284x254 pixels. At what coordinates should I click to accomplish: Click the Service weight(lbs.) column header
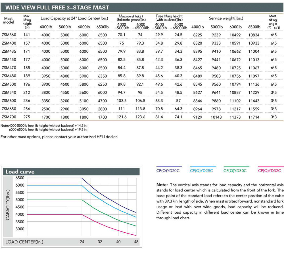(x=226, y=18)
